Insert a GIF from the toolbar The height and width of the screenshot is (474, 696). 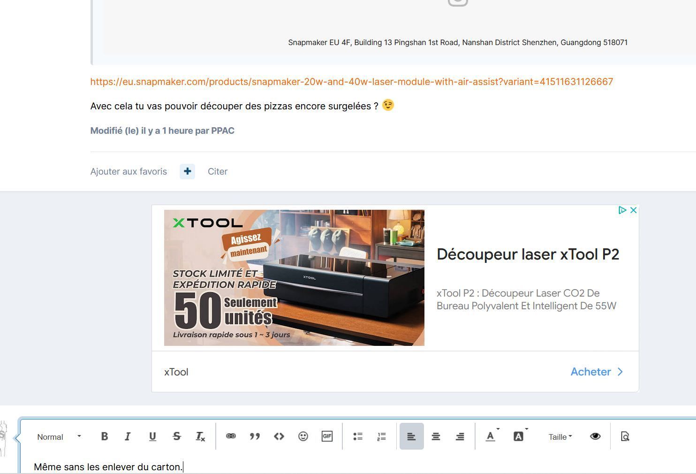[327, 436]
